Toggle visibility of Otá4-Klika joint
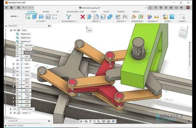 [17, 45]
